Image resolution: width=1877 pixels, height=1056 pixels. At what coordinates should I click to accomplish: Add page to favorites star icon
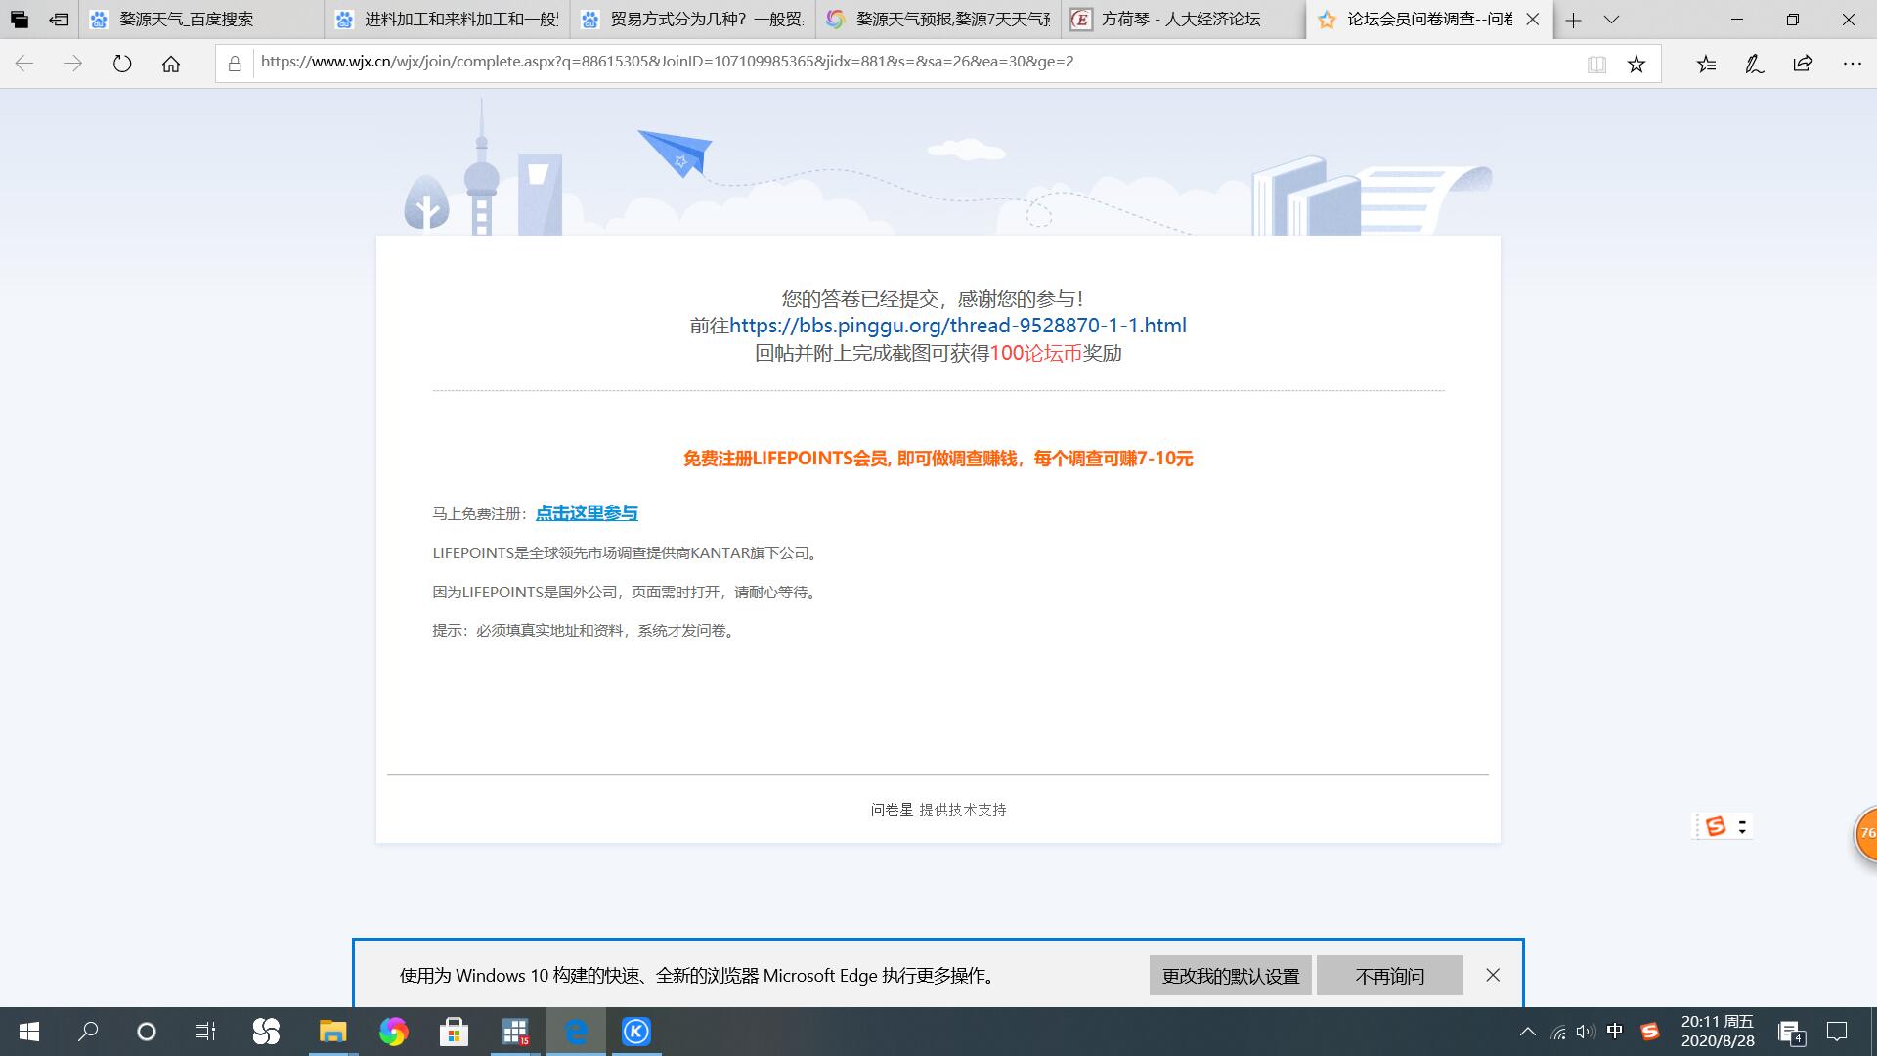tap(1637, 65)
